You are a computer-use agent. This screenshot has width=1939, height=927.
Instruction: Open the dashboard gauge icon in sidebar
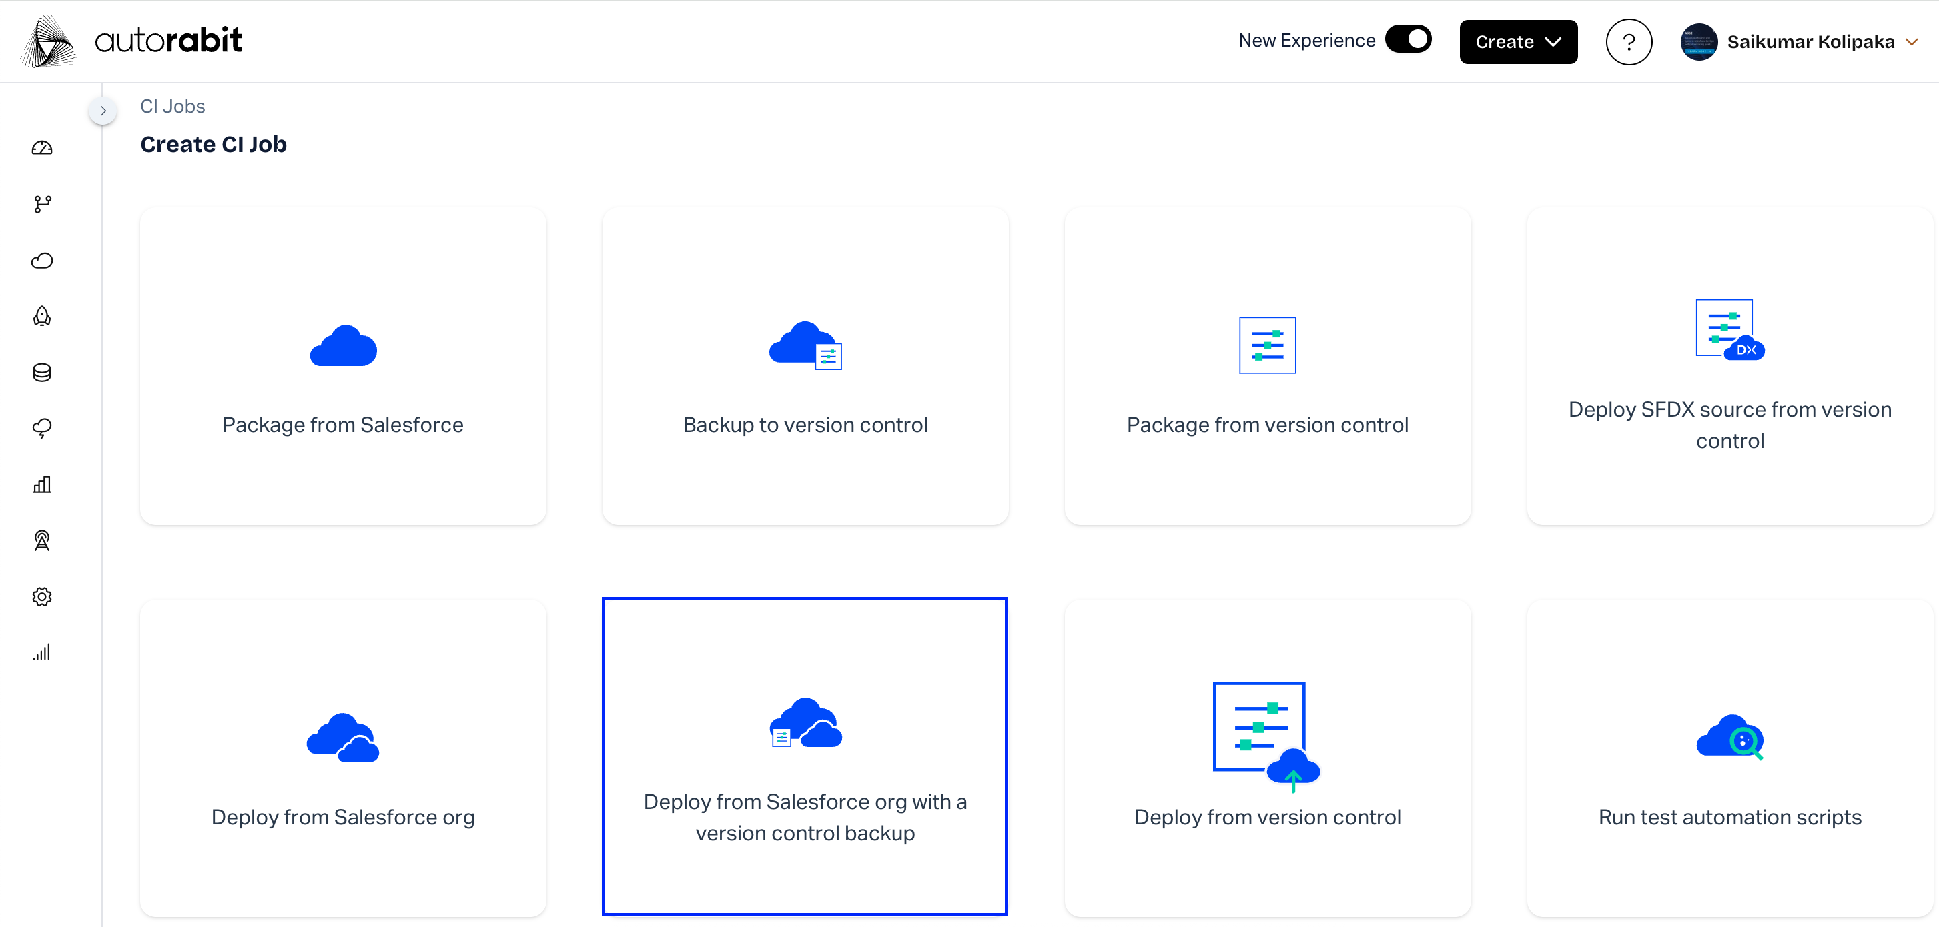[x=42, y=147]
